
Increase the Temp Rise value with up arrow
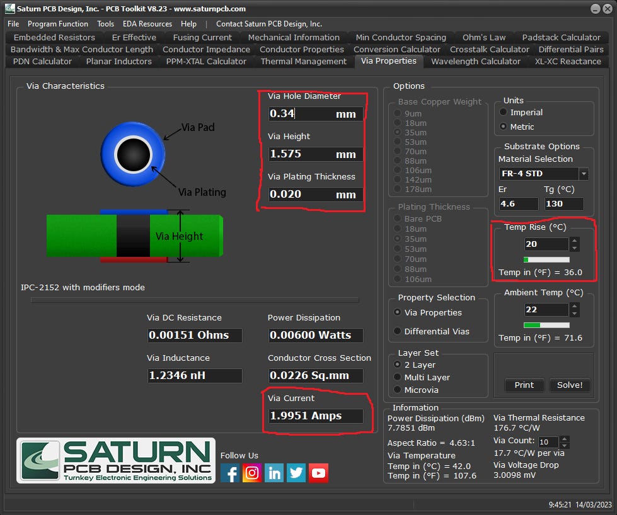coord(575,241)
